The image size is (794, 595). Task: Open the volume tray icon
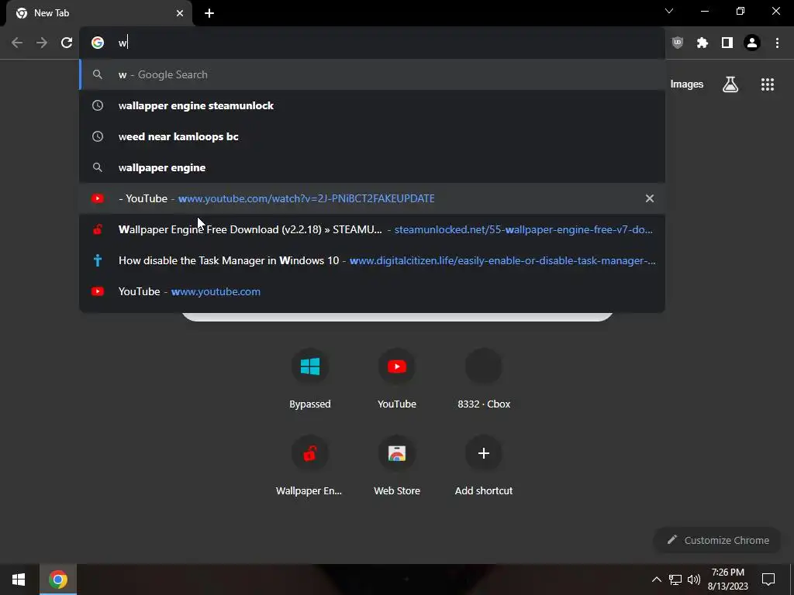694,580
